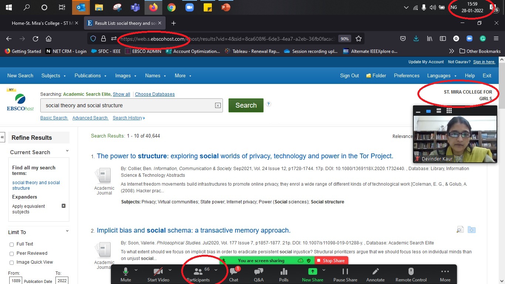The image size is (505, 284).
Task: Open EBSCOhost Preferences
Action: point(406,75)
